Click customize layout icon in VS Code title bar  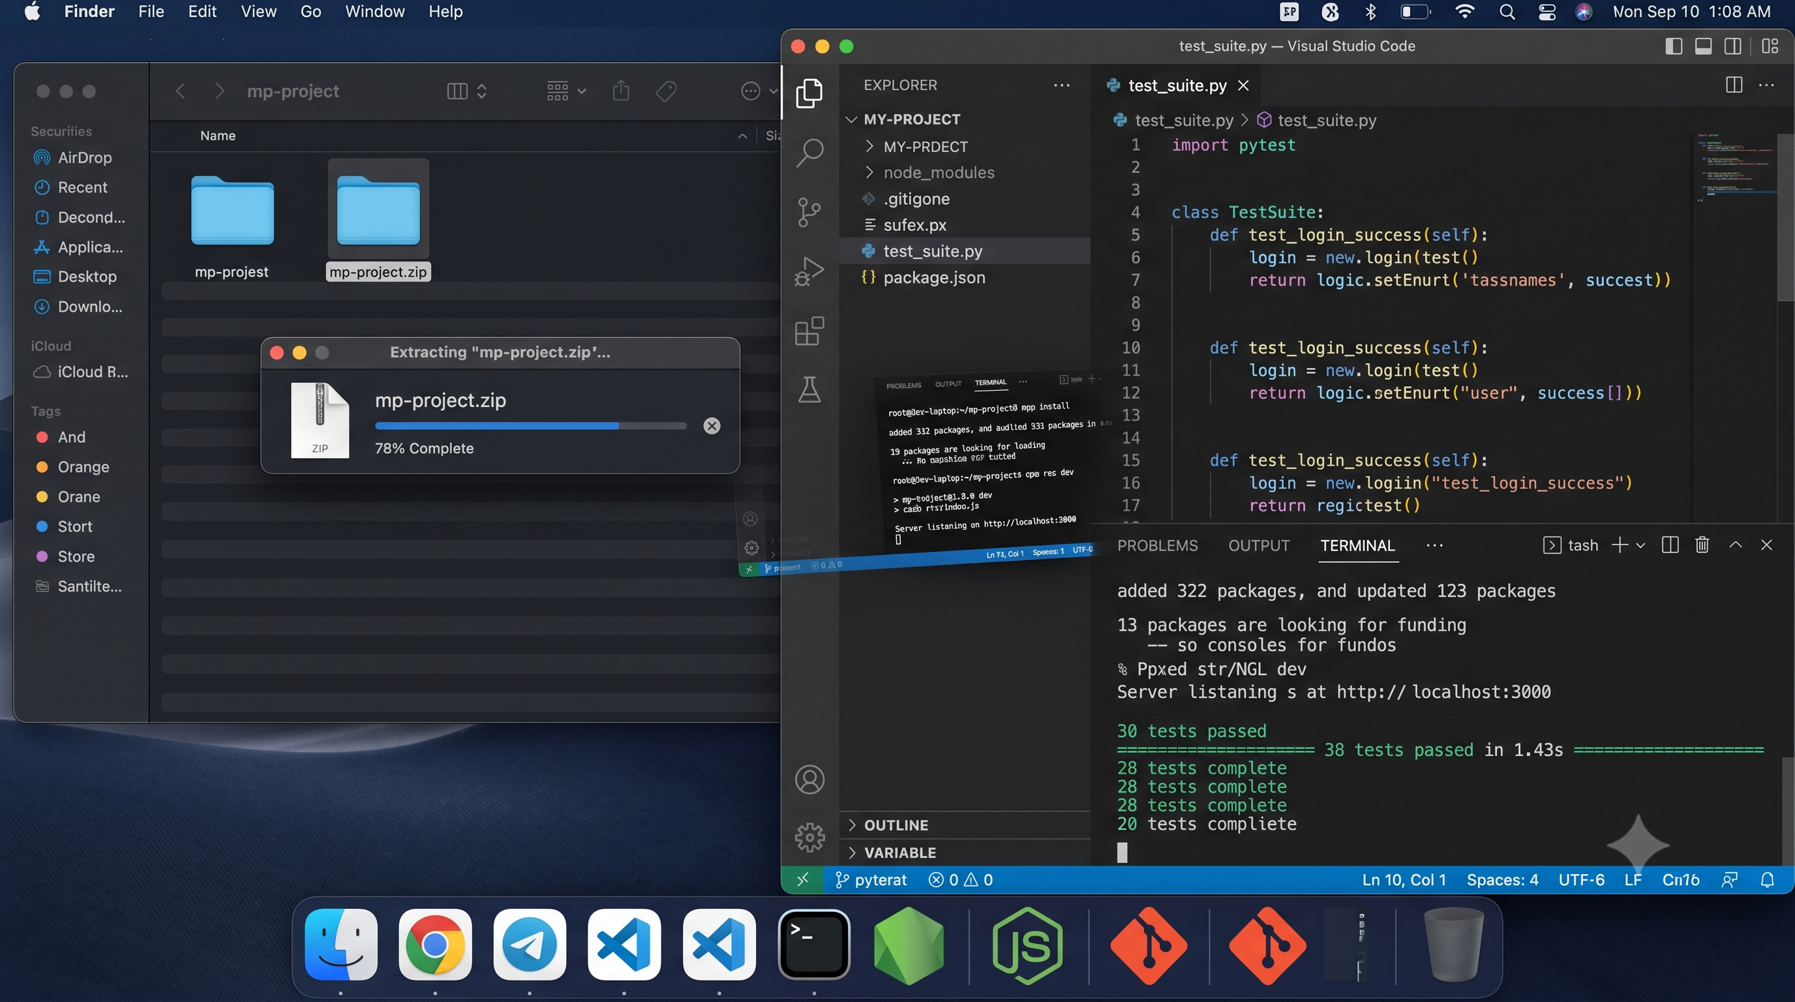pyautogui.click(x=1770, y=46)
